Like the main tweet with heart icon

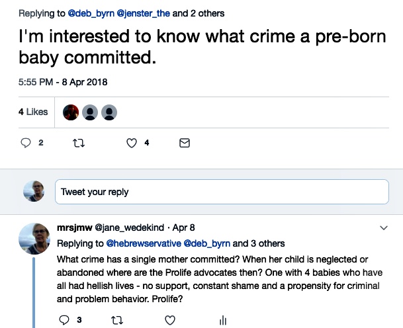coord(131,142)
